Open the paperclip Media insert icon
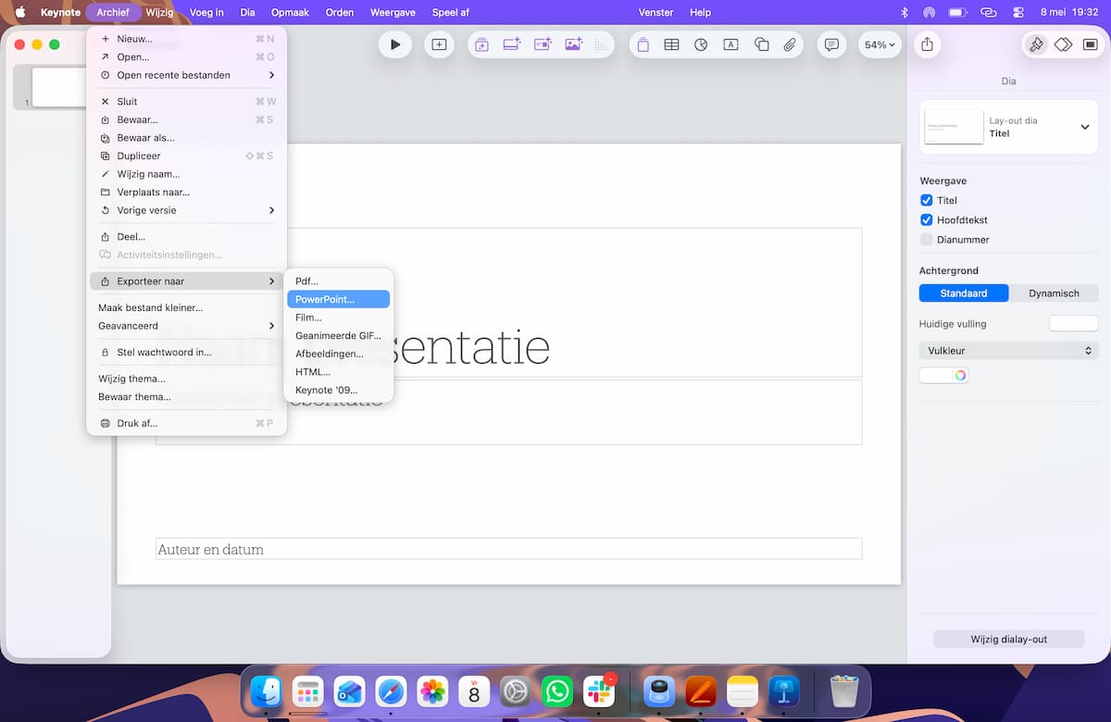1111x722 pixels. pos(790,44)
